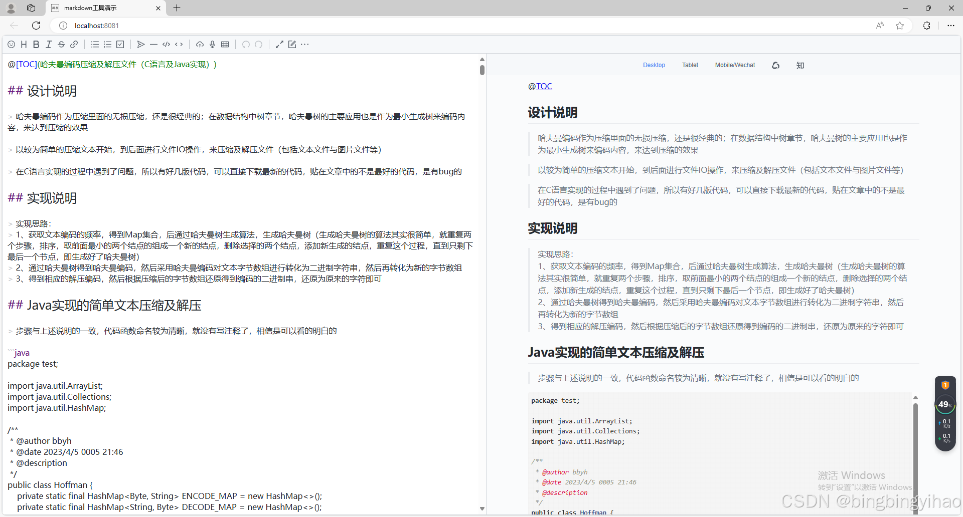Open a new browser tab

177,8
